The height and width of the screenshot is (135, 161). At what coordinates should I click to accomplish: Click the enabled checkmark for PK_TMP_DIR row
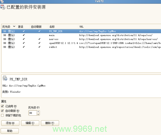[x=24, y=31]
